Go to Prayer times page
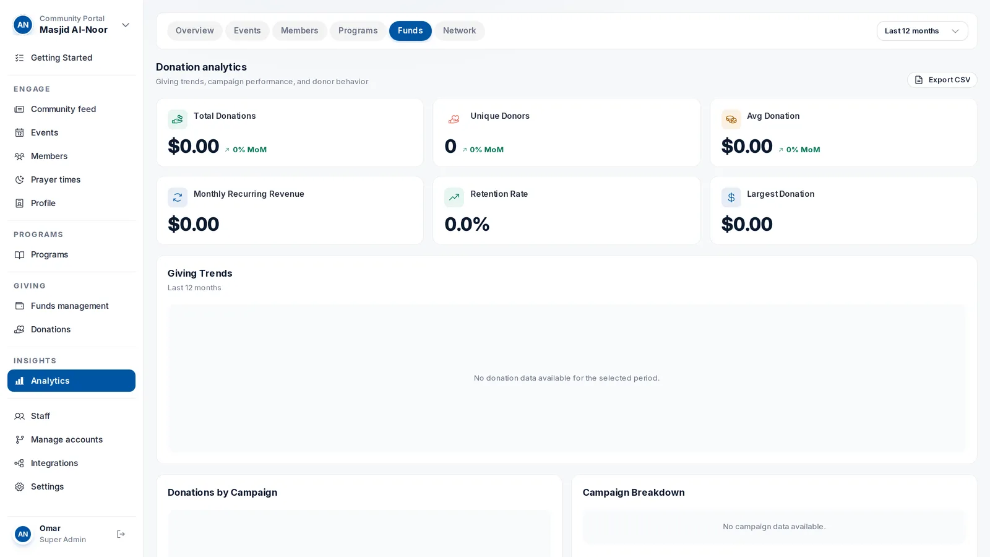Viewport: 990px width, 557px height. pos(71,179)
